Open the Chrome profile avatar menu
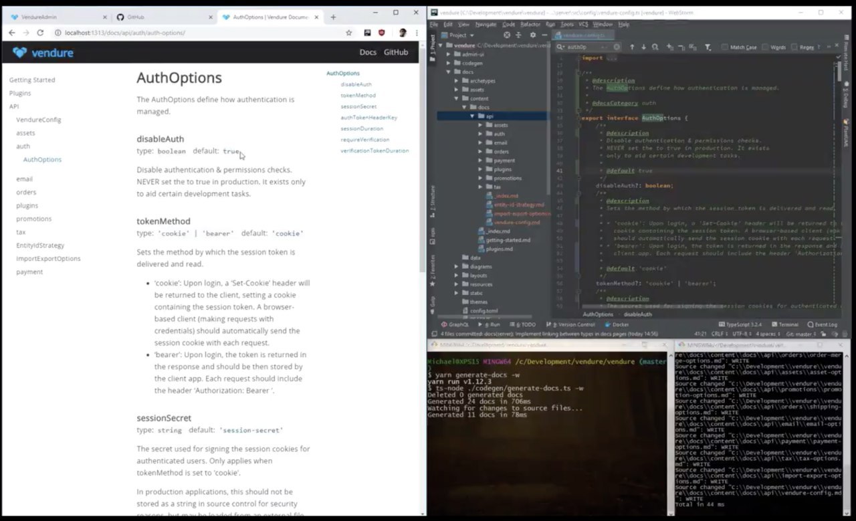Image resolution: width=856 pixels, height=521 pixels. tap(403, 32)
